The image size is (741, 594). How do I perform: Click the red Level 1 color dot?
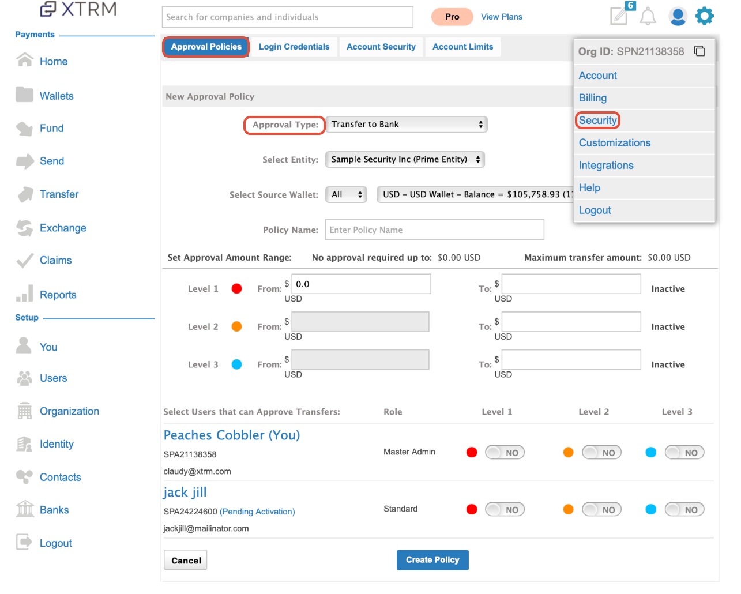[x=236, y=288]
